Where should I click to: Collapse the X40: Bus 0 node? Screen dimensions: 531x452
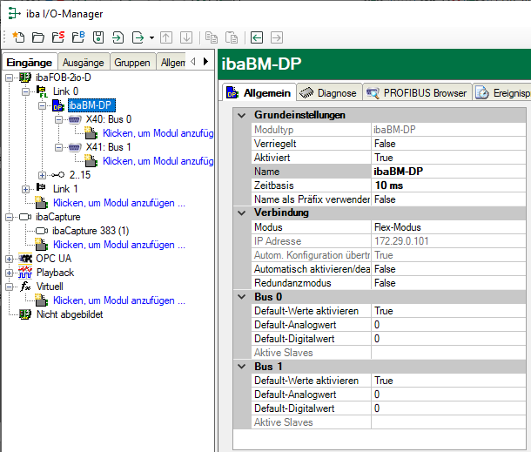(57, 119)
